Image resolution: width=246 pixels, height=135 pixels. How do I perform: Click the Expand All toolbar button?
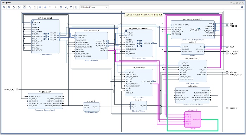pyautogui.click(x=40, y=7)
